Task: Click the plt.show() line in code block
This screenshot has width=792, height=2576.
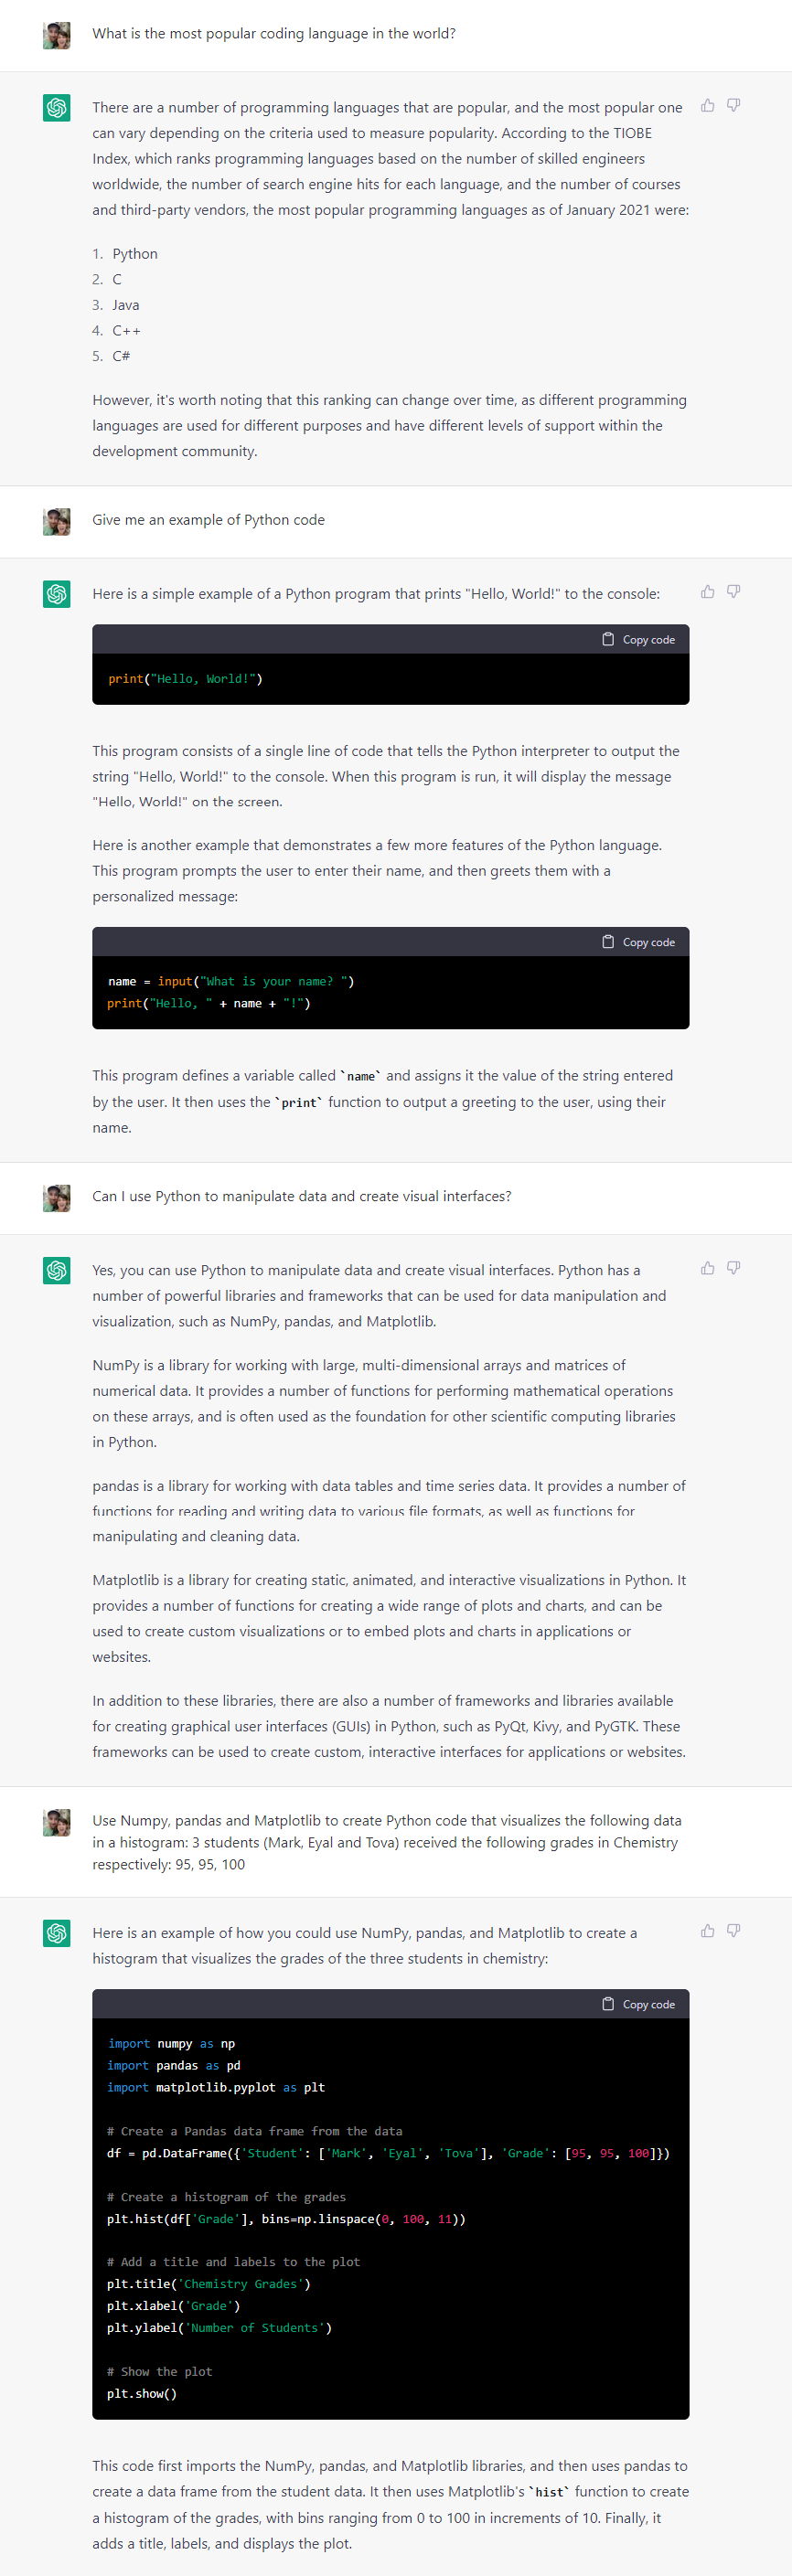Action: click(x=142, y=2393)
